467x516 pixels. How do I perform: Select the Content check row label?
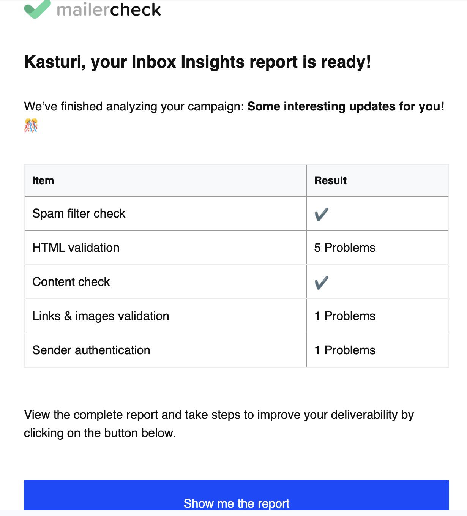click(x=71, y=282)
